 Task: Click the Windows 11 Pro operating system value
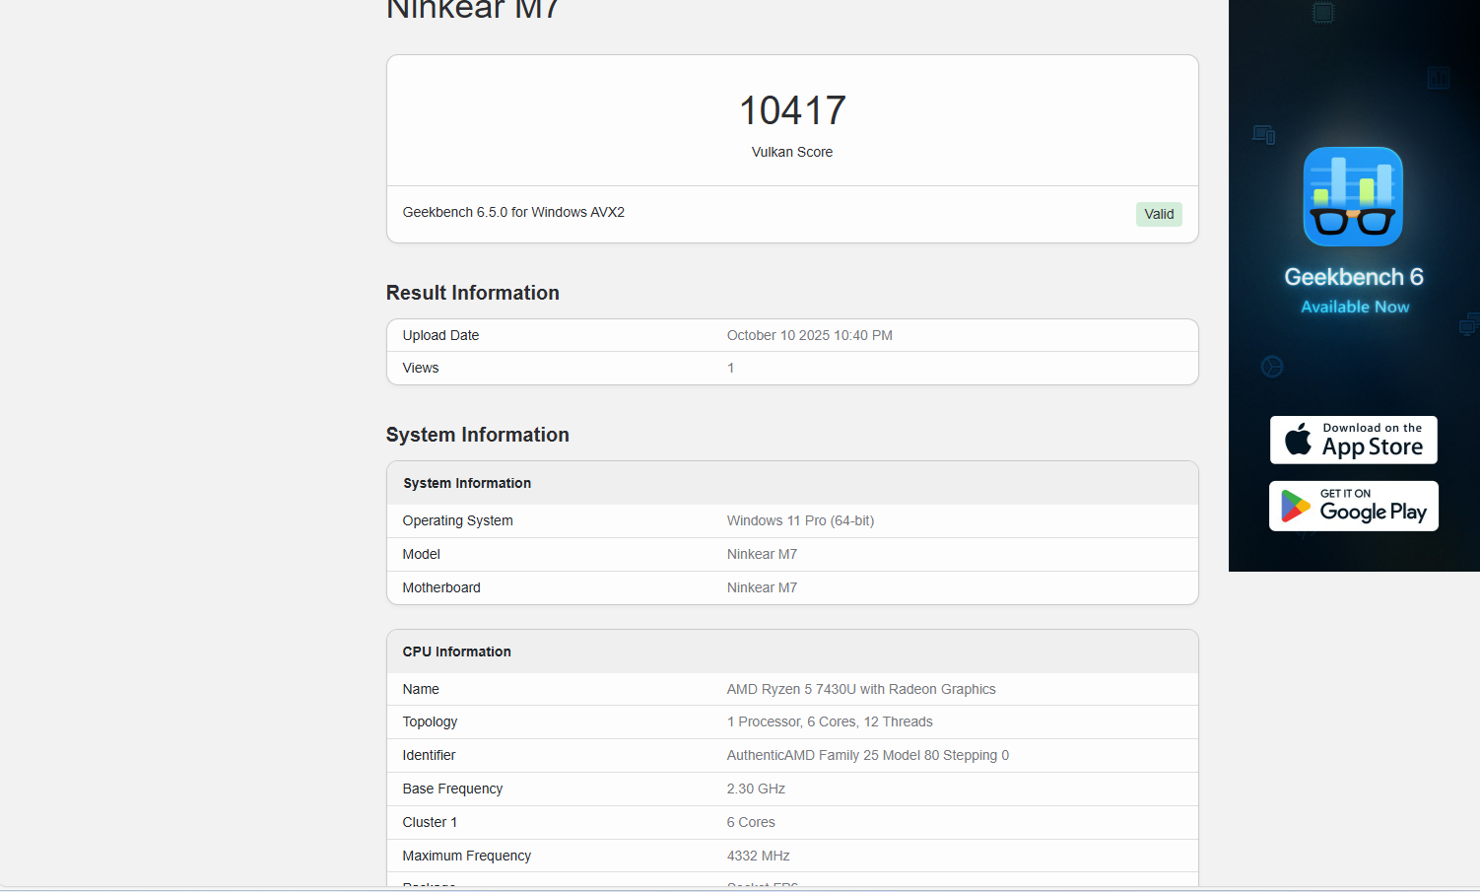tap(800, 520)
